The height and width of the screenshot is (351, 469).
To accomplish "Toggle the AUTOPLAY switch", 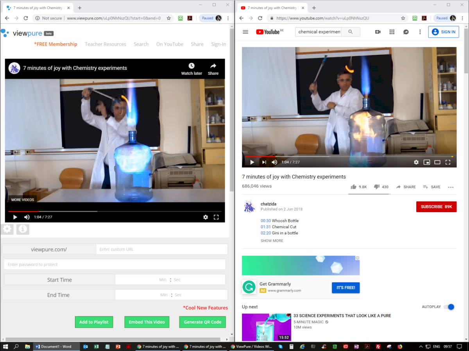I will click(x=449, y=307).
